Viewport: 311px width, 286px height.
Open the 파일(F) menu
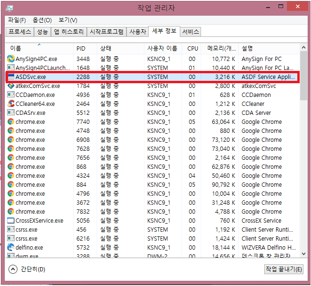pyautogui.click(x=17, y=20)
